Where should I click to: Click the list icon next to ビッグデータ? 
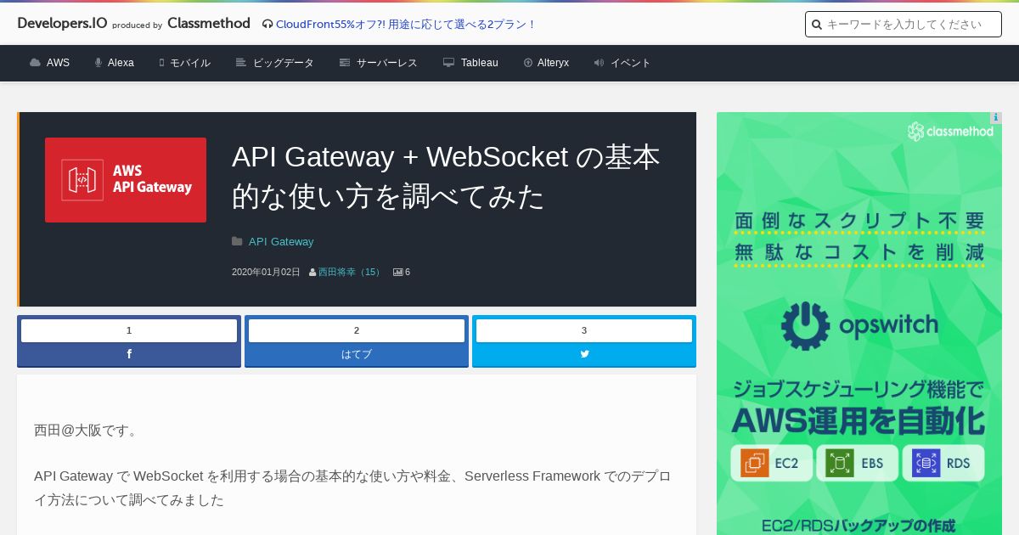tap(241, 63)
